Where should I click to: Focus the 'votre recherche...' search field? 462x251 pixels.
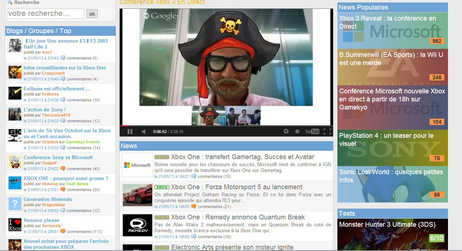(x=46, y=14)
